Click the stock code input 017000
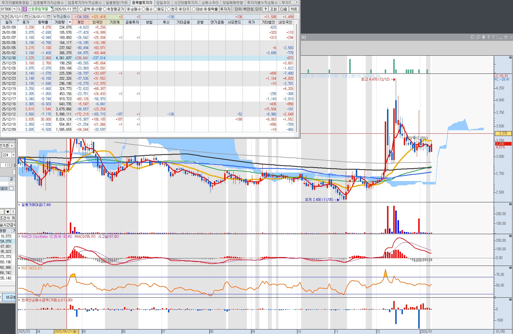This screenshot has width=513, height=334. pos(6,9)
